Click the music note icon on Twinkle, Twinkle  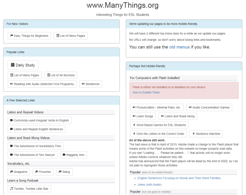click(x=12, y=189)
